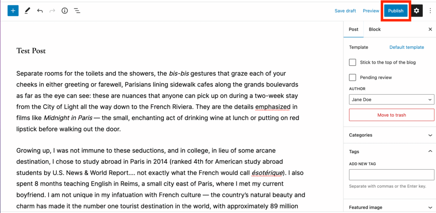
Task: Open the document details info icon
Action: click(x=65, y=11)
